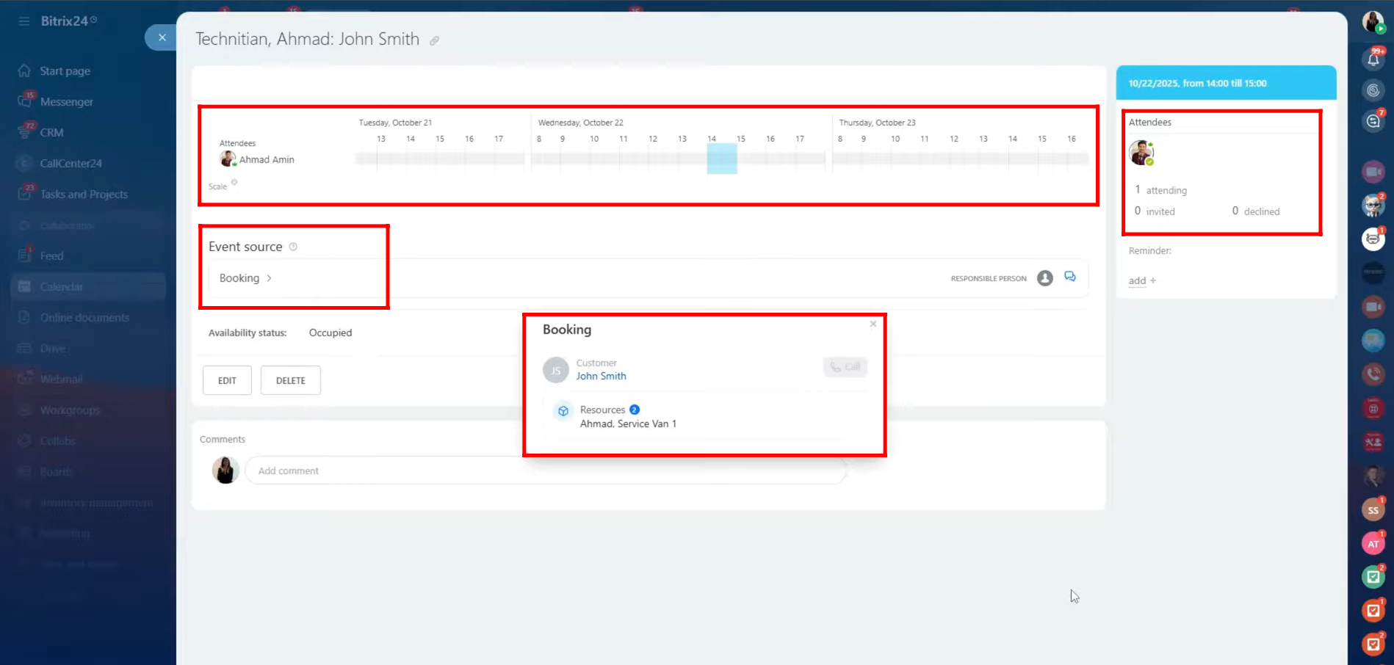Open CRM from the left menu
This screenshot has height=665, width=1394.
pos(51,133)
